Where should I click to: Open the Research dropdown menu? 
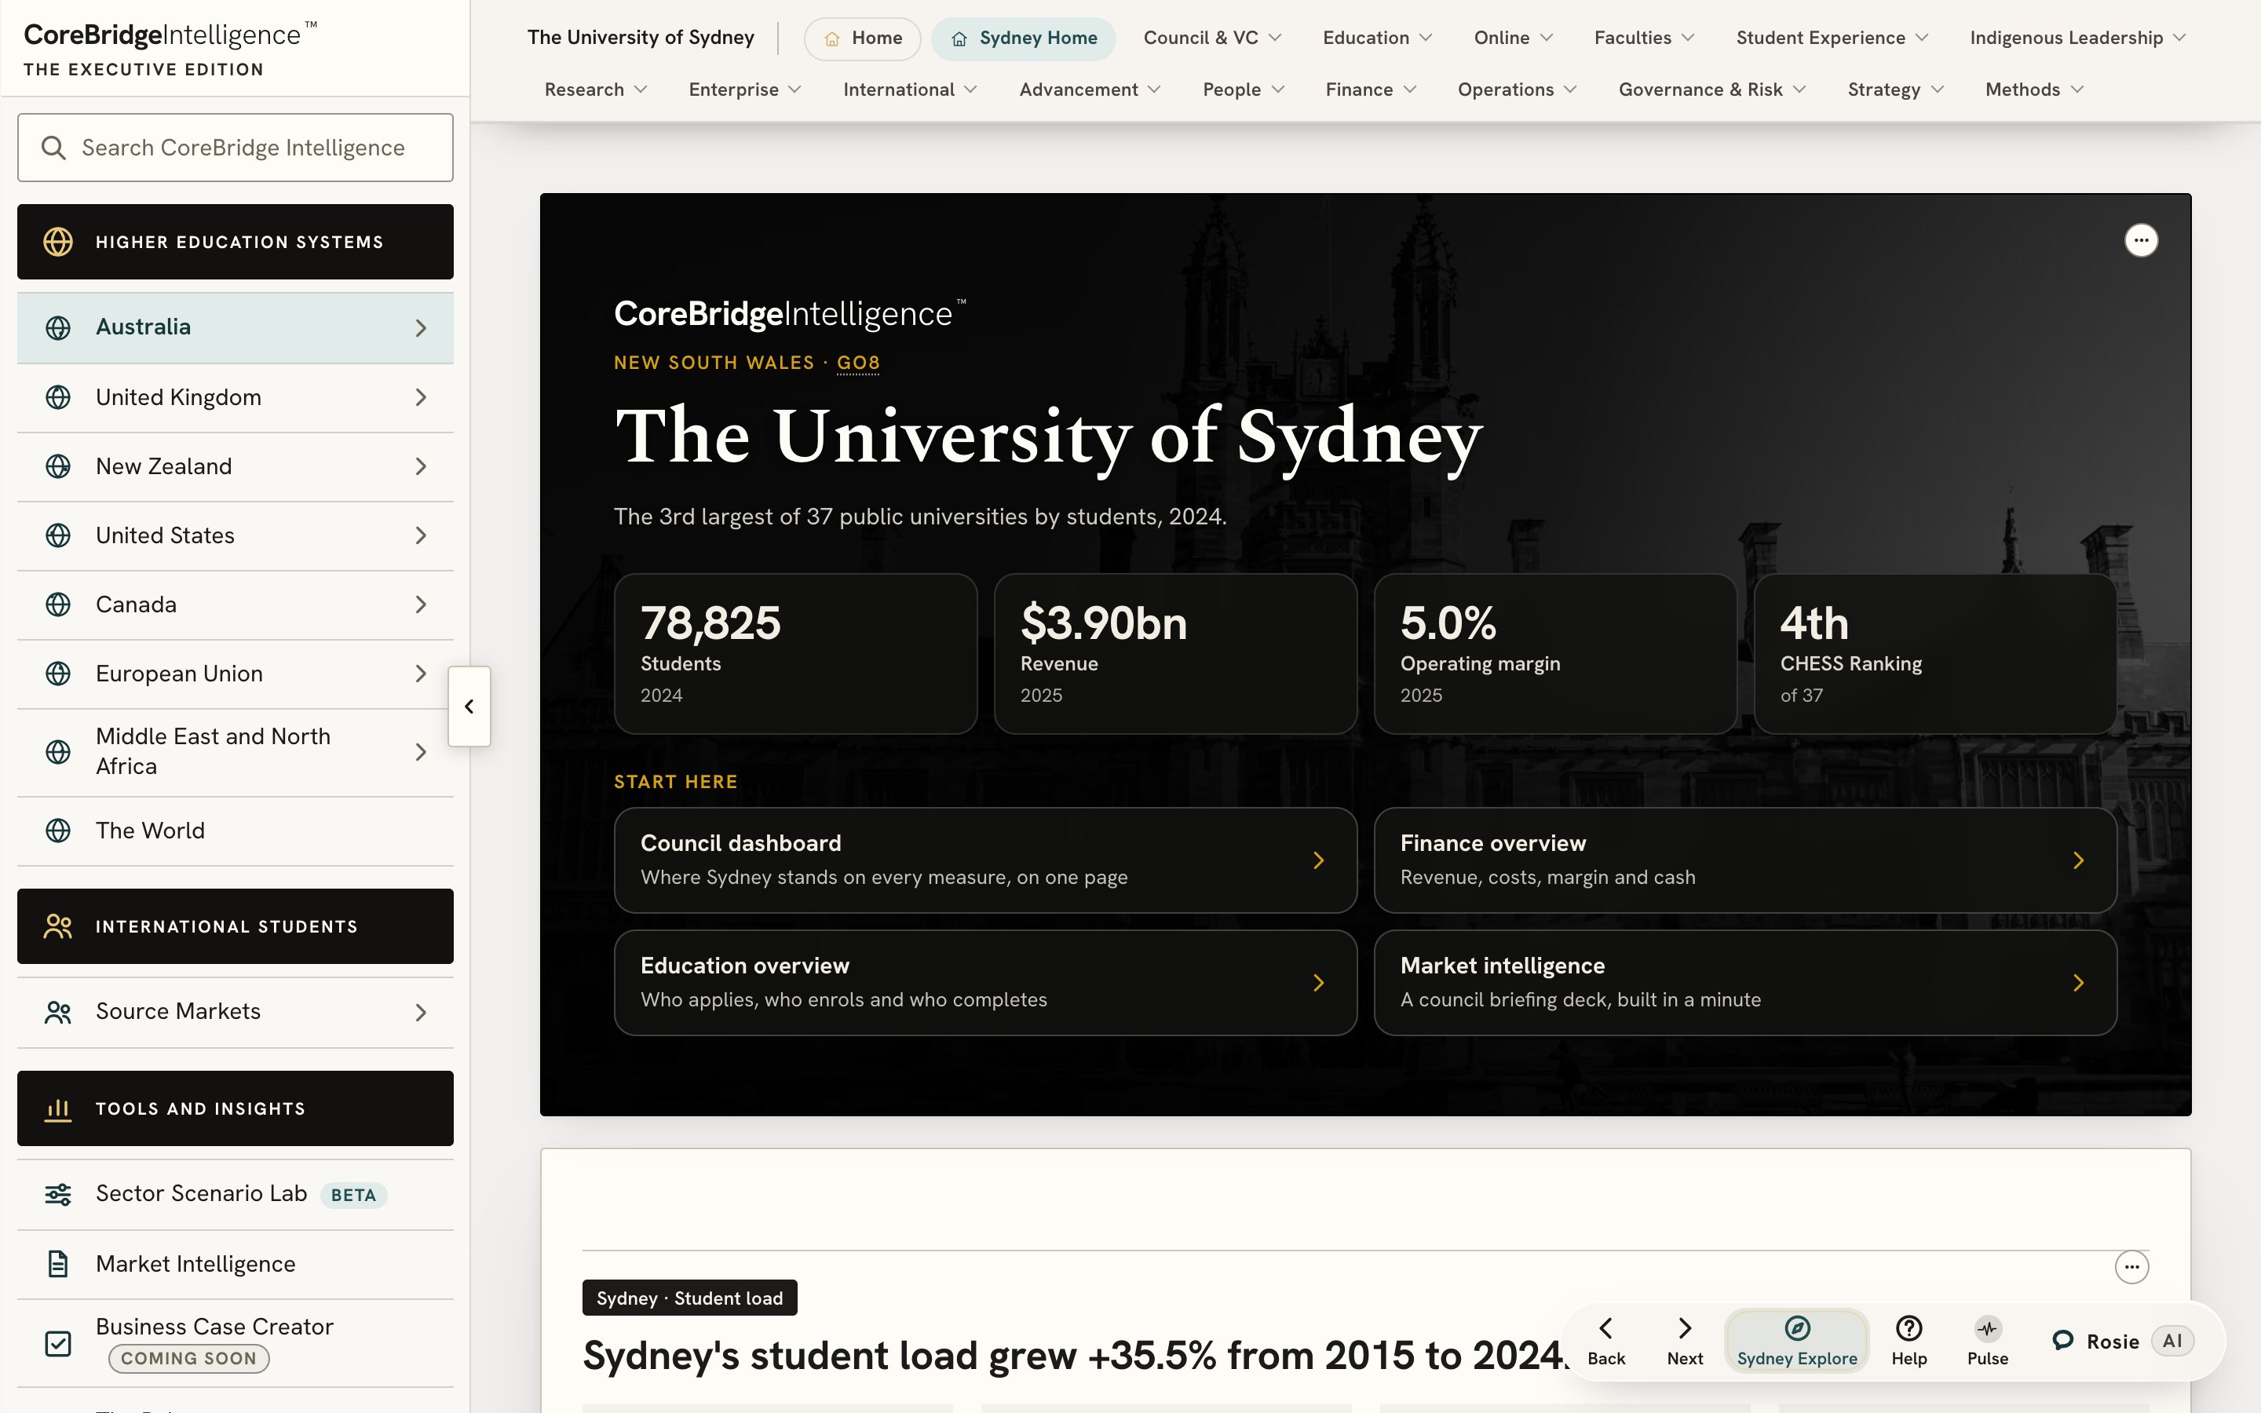[595, 89]
